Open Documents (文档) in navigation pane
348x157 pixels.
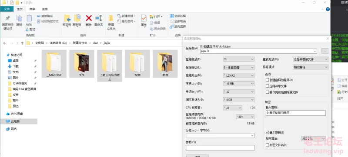click(13, 72)
